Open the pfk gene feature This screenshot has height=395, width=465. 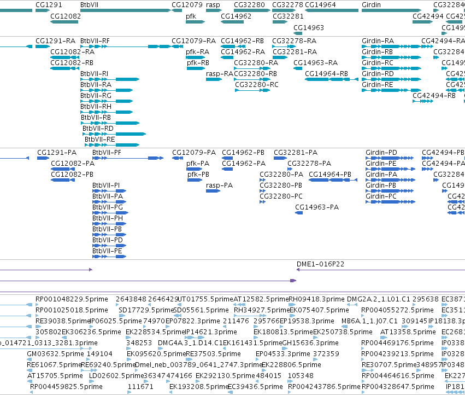coord(196,22)
